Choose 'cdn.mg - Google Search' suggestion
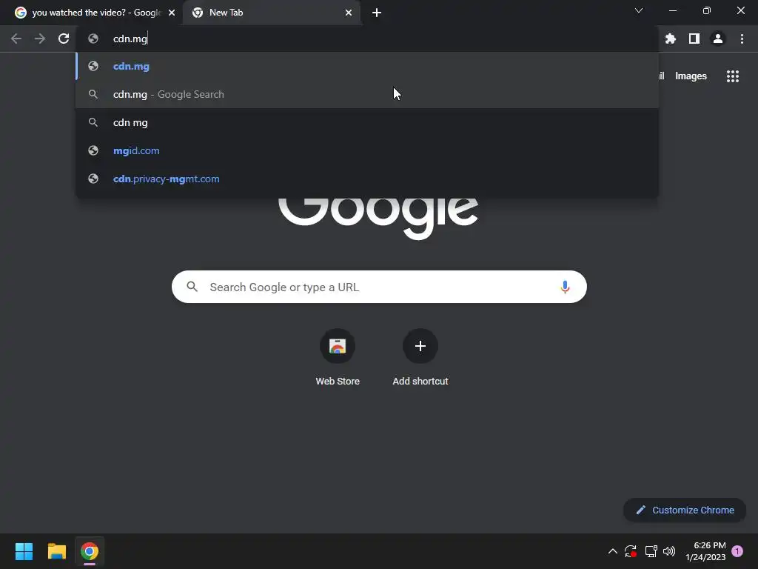This screenshot has width=758, height=569. pos(367,94)
